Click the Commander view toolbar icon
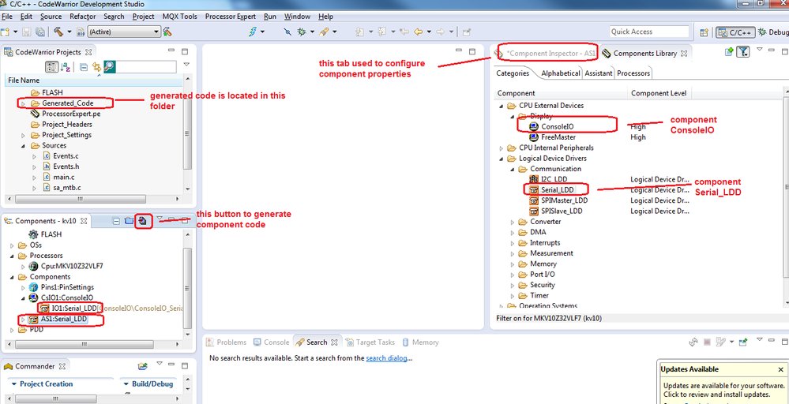 pos(143,366)
